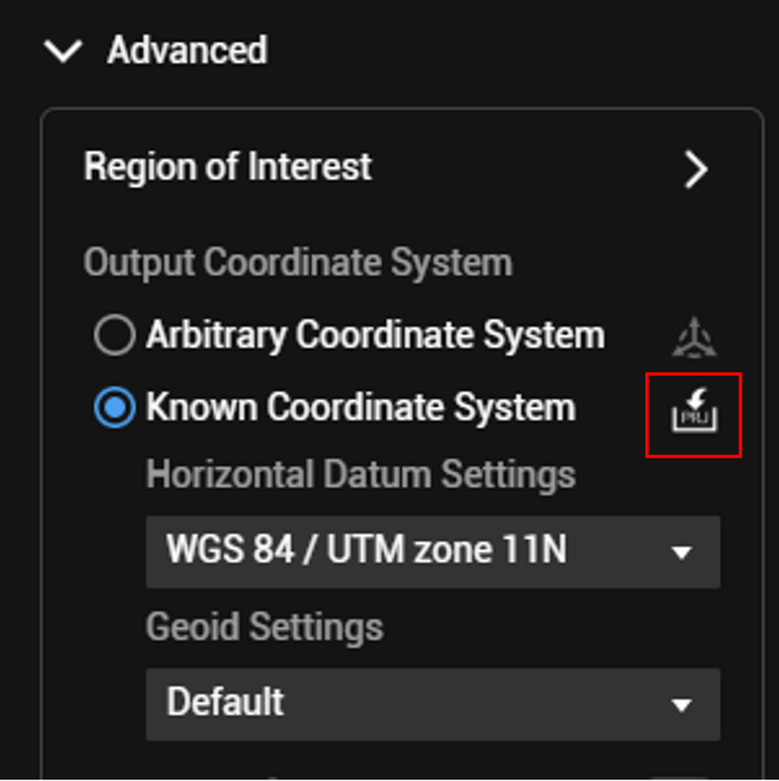Click the Horizontal Datum Settings label
Image resolution: width=779 pixels, height=781 pixels.
pos(360,474)
